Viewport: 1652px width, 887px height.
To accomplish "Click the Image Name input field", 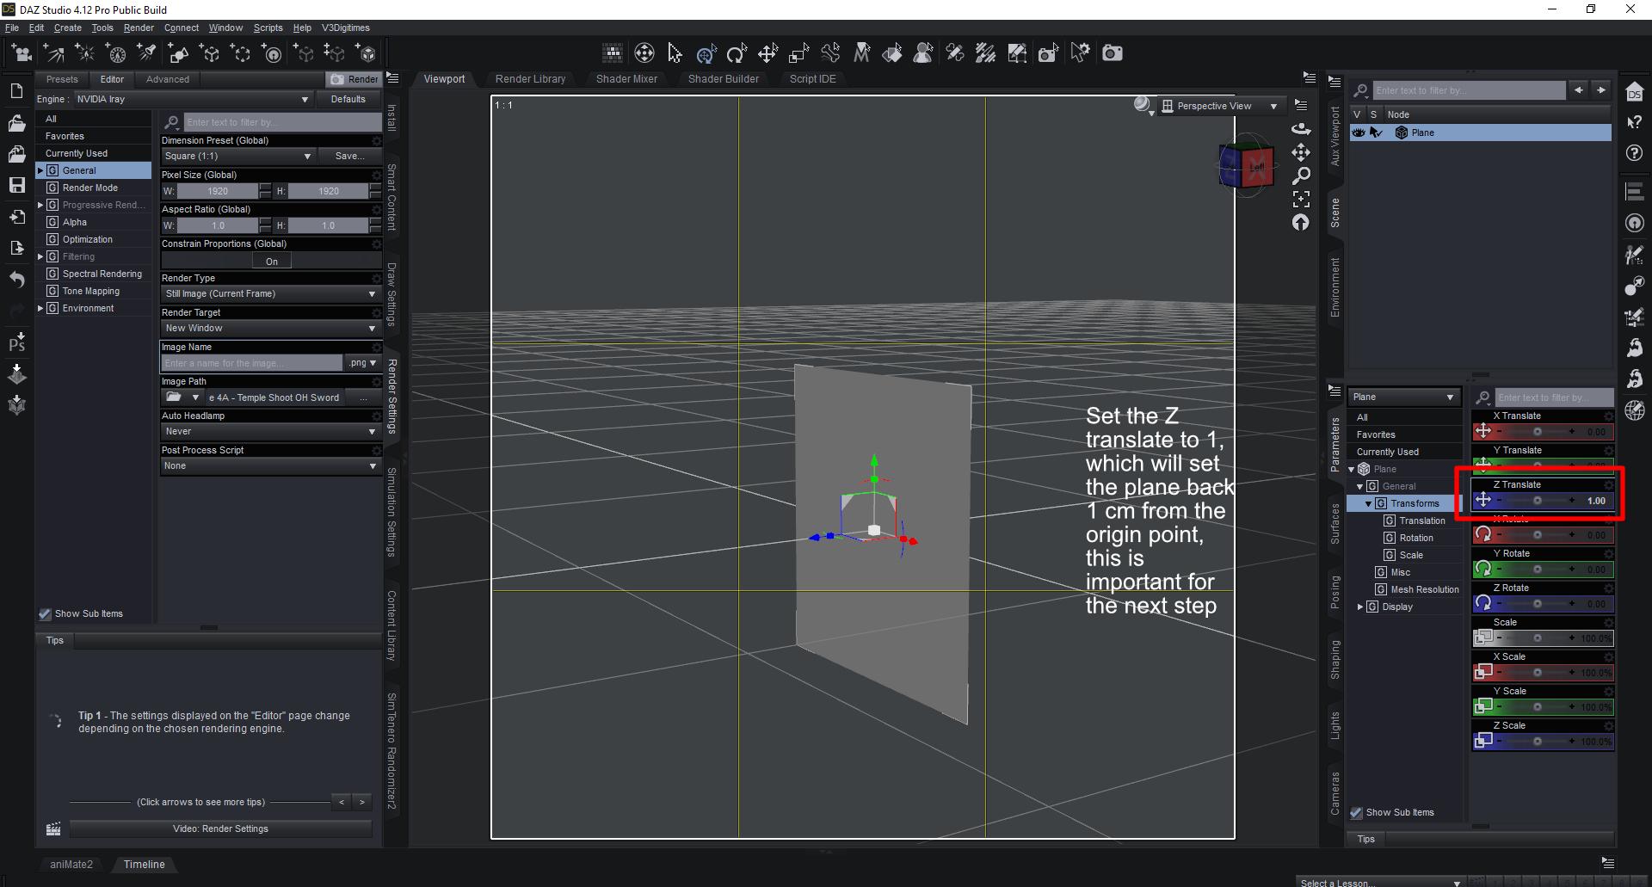I will (252, 363).
